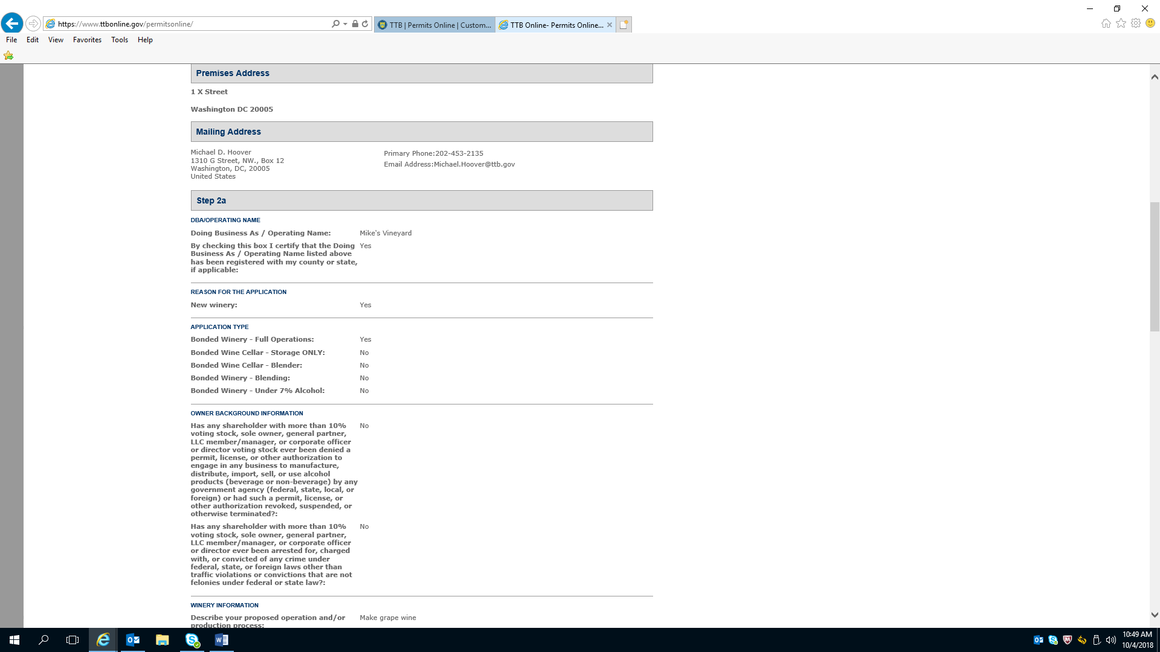The image size is (1160, 652).
Task: Click the Home icon in browser toolbar
Action: click(1106, 24)
